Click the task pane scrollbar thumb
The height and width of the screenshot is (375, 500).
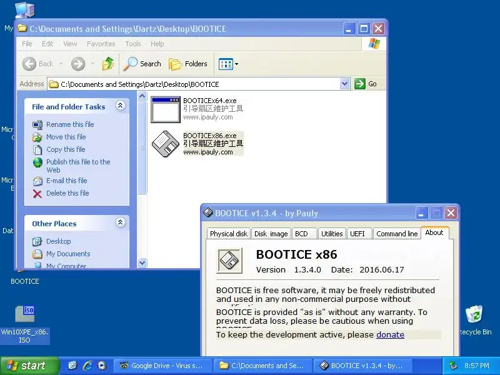(142, 147)
